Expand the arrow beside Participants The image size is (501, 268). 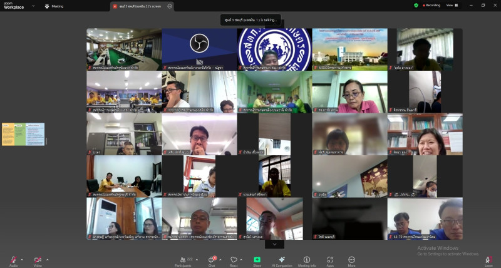pyautogui.click(x=197, y=260)
